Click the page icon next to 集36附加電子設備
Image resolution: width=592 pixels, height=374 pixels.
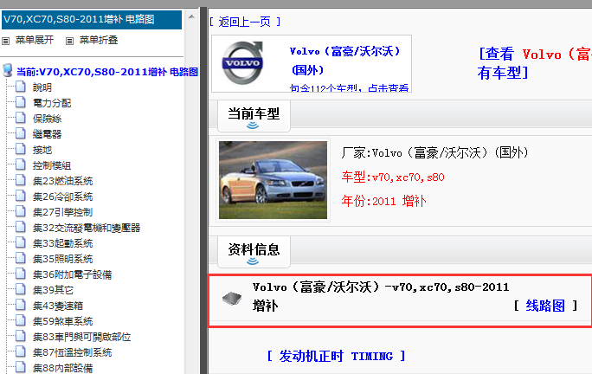[x=21, y=274]
